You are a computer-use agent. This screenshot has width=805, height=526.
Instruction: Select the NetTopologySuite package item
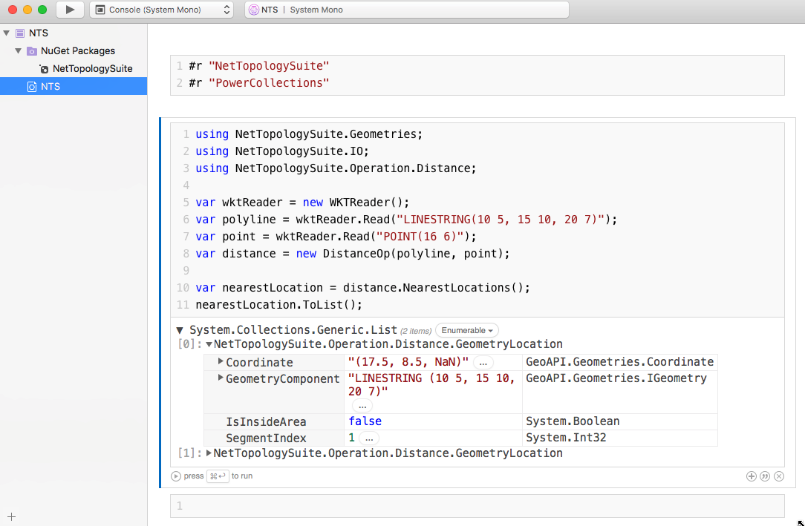coord(92,69)
